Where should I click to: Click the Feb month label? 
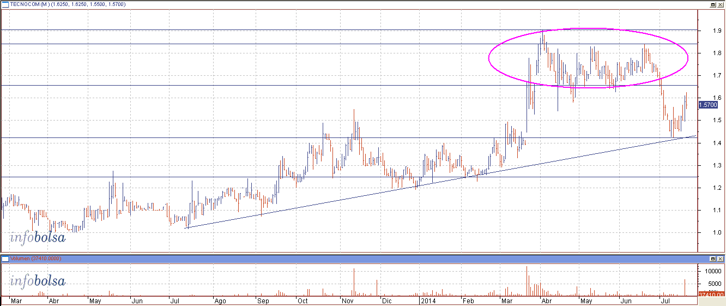[x=467, y=301]
